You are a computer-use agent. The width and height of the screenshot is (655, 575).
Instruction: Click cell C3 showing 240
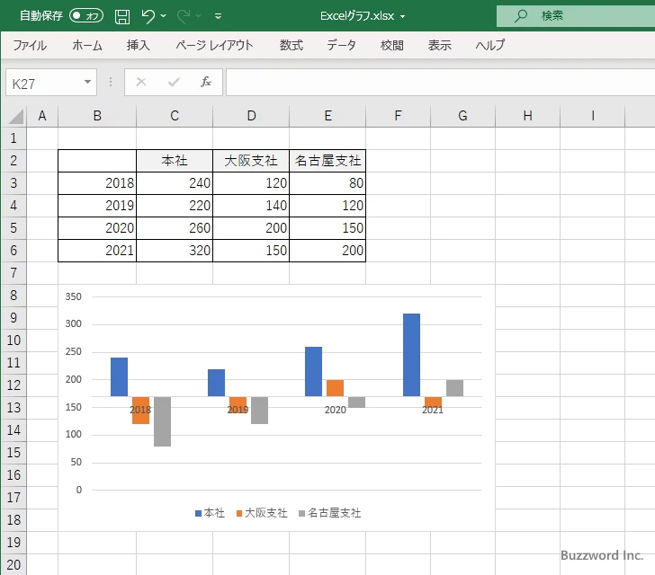pos(175,183)
